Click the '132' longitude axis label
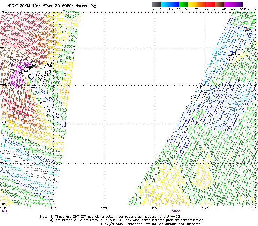Viewport: 258px width, 226px height. (x=205, y=208)
